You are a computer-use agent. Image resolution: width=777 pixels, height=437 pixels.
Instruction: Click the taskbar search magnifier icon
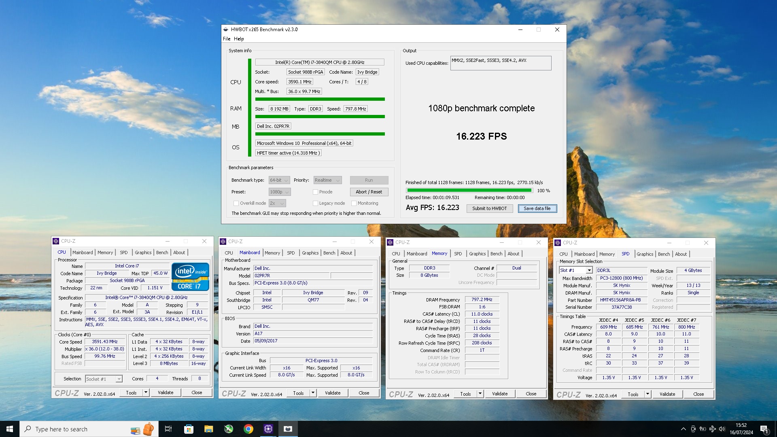tap(28, 429)
